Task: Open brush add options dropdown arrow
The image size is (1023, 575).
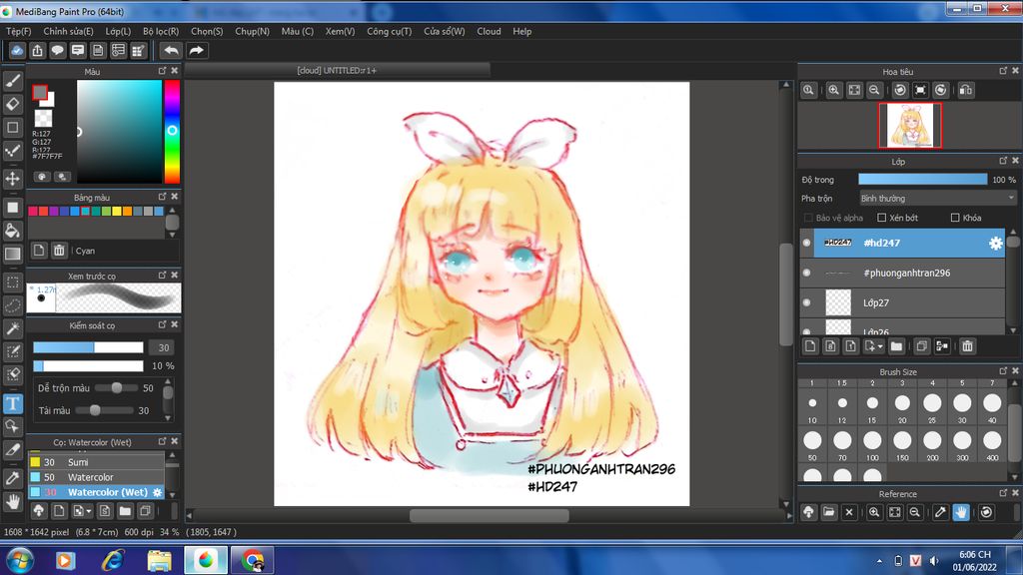Action: 89,511
